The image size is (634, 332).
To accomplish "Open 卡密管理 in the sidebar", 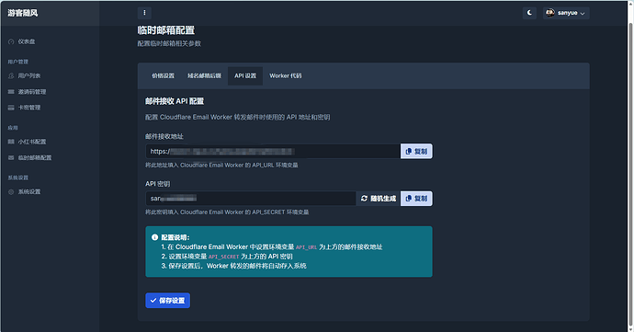I will click(x=29, y=108).
